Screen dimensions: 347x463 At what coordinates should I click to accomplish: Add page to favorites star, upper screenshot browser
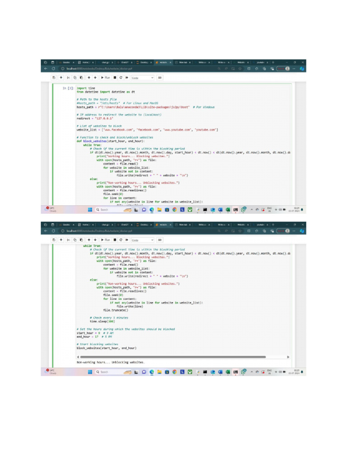[240, 69]
